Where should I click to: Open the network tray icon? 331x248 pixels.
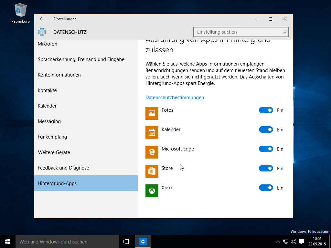point(286,242)
